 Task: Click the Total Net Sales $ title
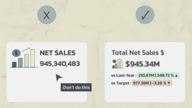tap(138, 53)
